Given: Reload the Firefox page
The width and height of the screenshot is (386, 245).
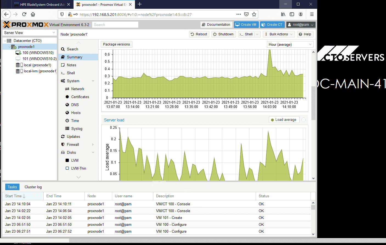Looking at the screenshot, I should [x=24, y=14].
